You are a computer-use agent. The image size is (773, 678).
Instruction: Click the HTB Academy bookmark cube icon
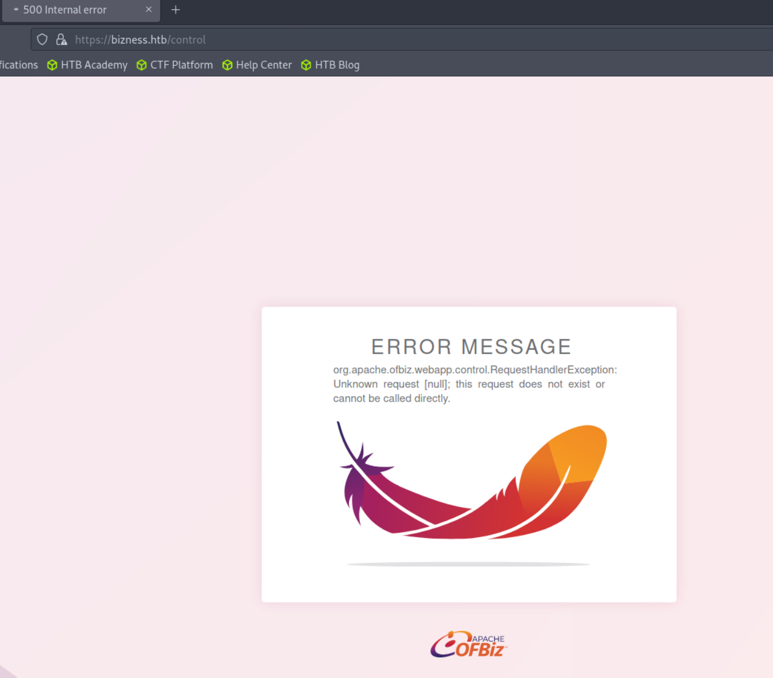[52, 65]
